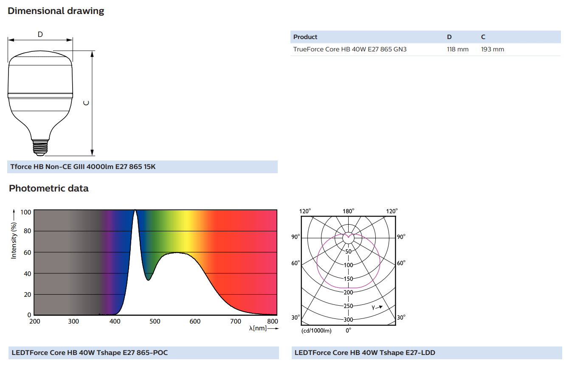Image resolution: width=569 pixels, height=366 pixels.
Task: Click the '200' wavelength axis tick
Action: [34, 321]
